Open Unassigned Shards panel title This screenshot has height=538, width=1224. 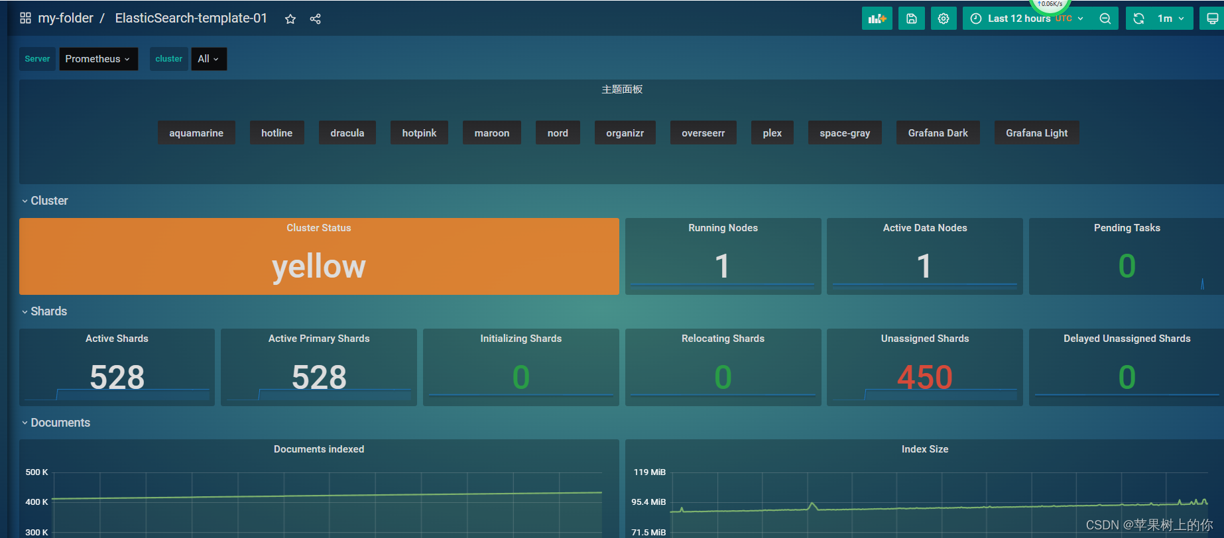(x=925, y=339)
